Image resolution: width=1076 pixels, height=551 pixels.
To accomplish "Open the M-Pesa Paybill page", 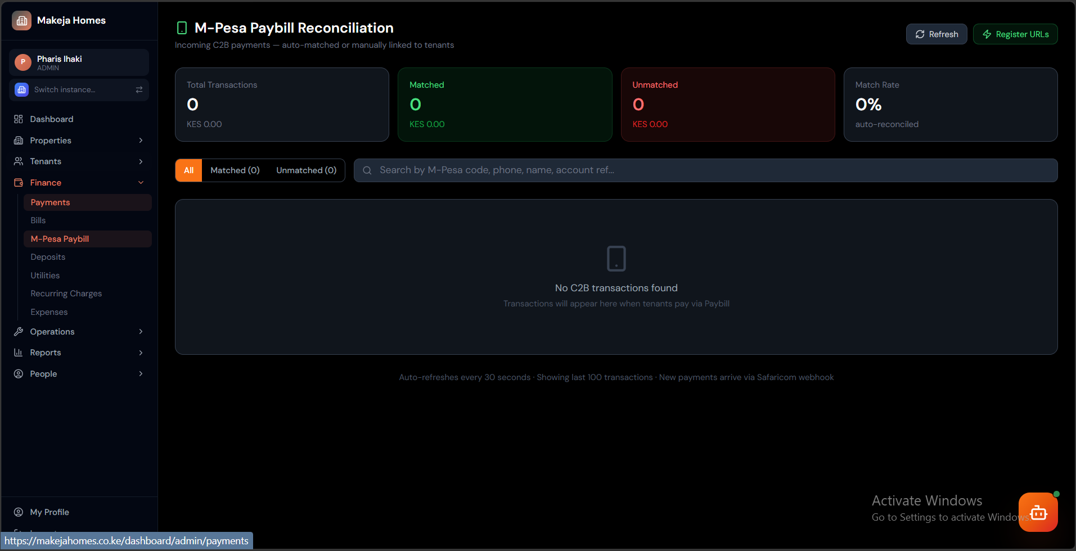I will (x=88, y=239).
